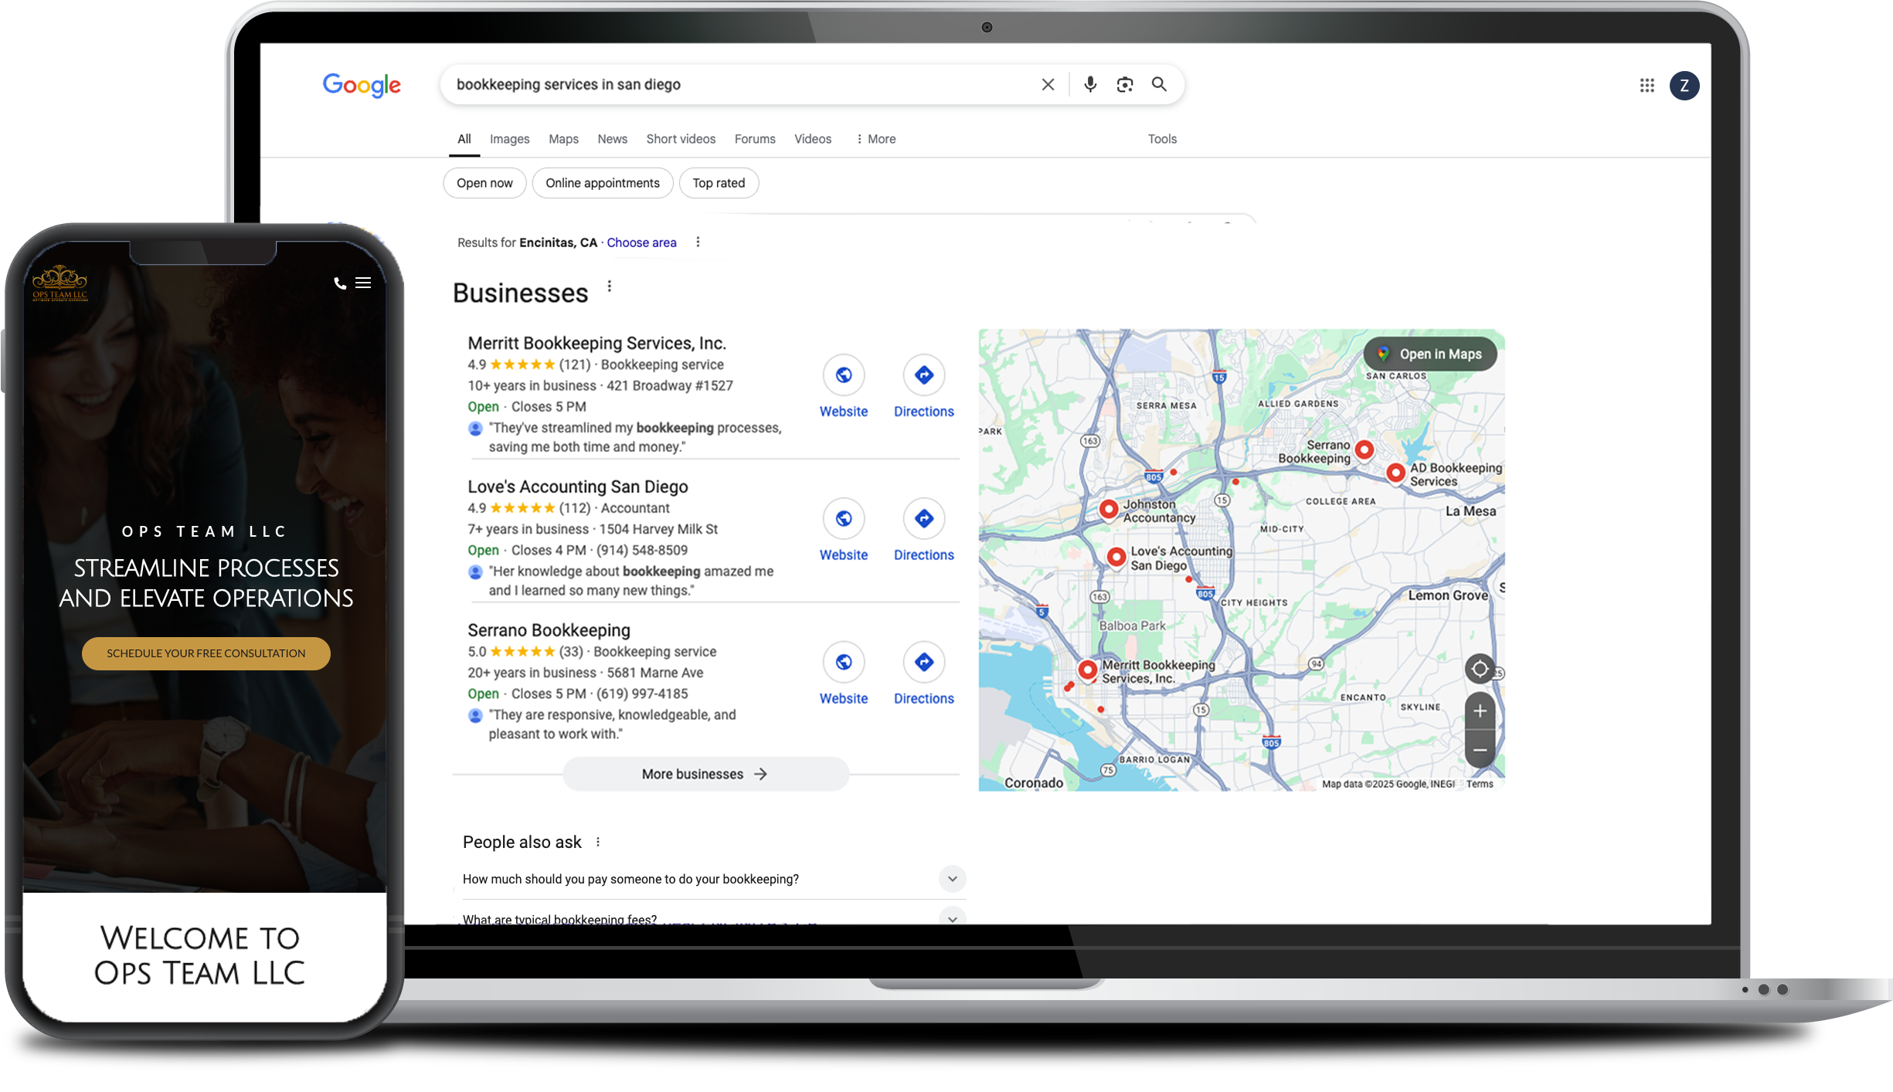Click the Directions icon for Love's Accounting
The height and width of the screenshot is (1092, 1893).
click(924, 518)
